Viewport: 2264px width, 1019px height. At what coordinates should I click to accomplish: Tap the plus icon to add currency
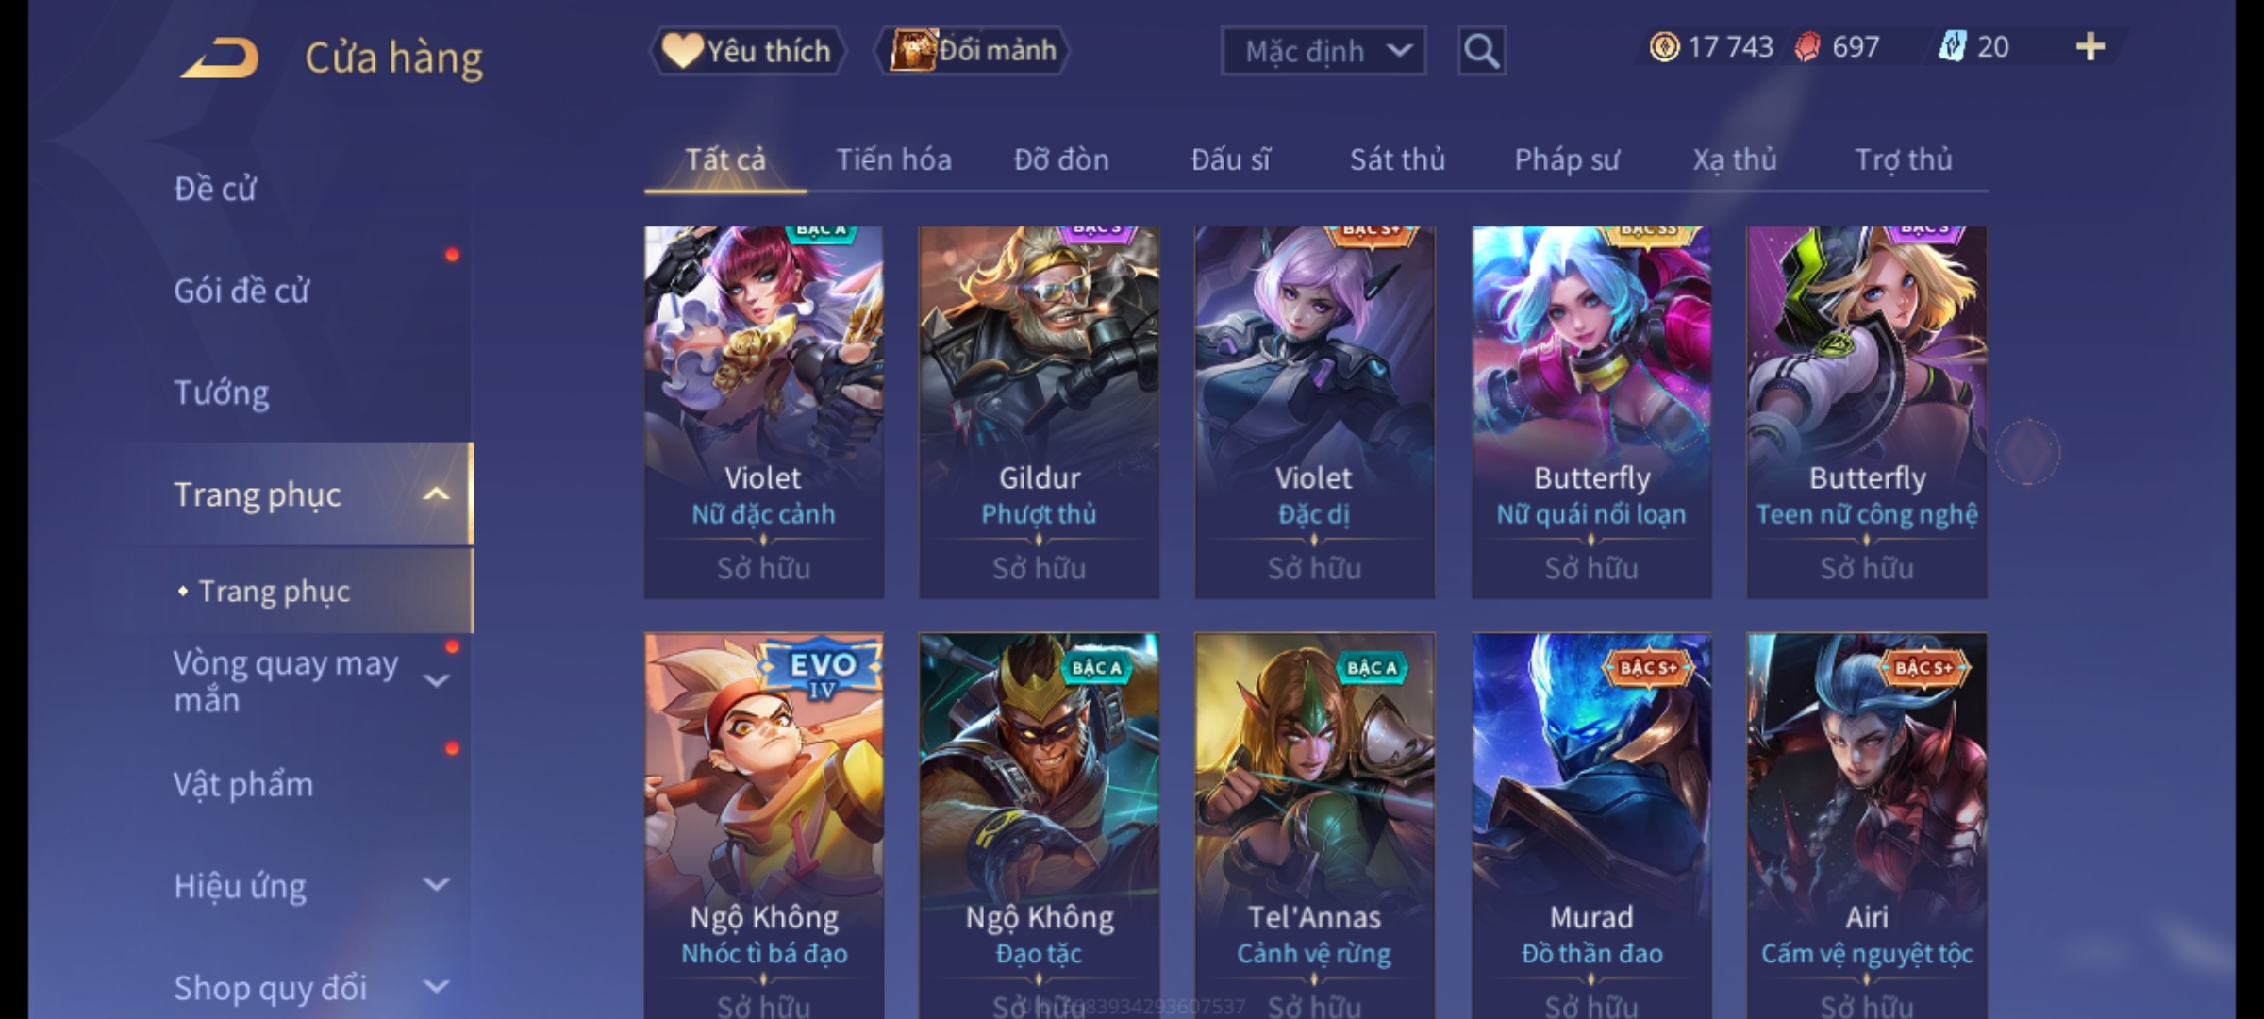2090,46
